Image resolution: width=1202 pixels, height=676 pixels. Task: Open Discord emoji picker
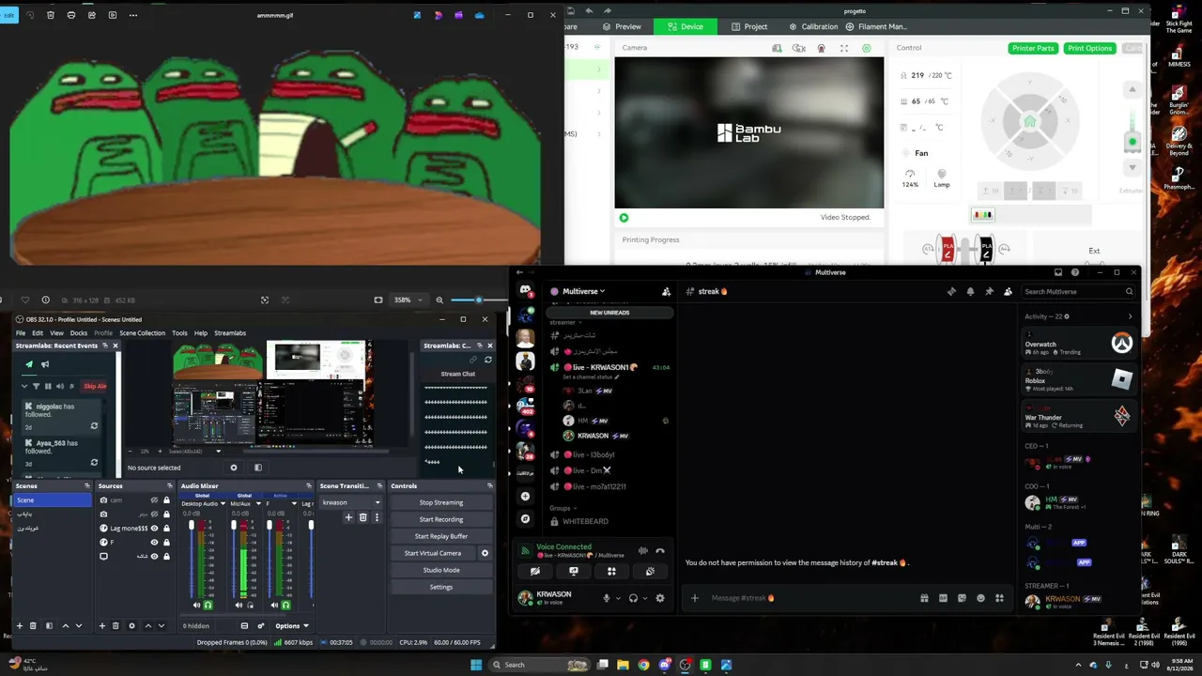pos(980,598)
